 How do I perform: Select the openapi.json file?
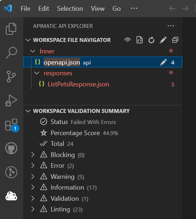103,62
